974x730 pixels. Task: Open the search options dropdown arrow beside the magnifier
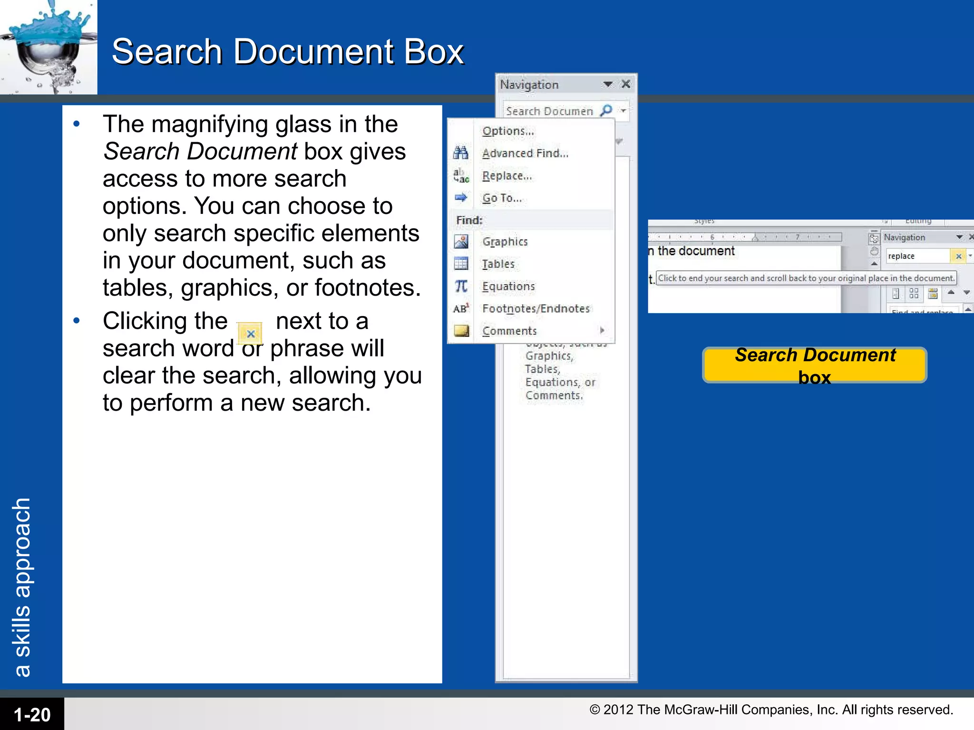(x=623, y=111)
